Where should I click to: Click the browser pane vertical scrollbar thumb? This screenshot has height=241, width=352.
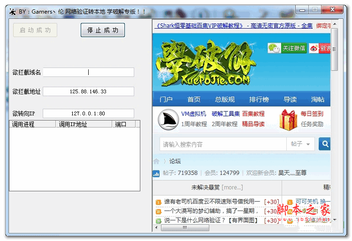(334, 49)
